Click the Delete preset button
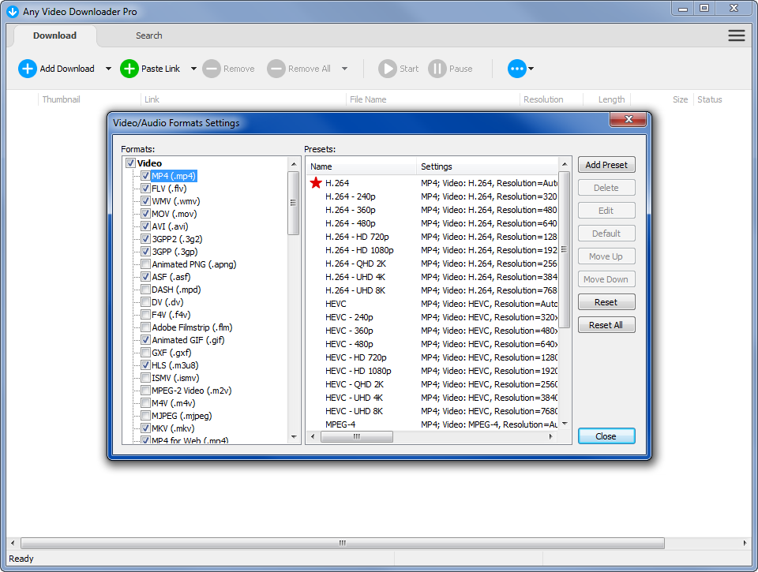 606,188
